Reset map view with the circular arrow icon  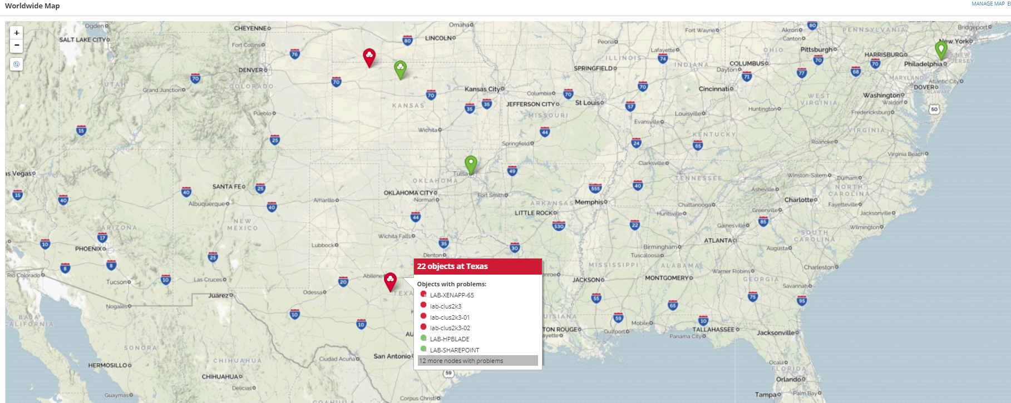click(17, 64)
